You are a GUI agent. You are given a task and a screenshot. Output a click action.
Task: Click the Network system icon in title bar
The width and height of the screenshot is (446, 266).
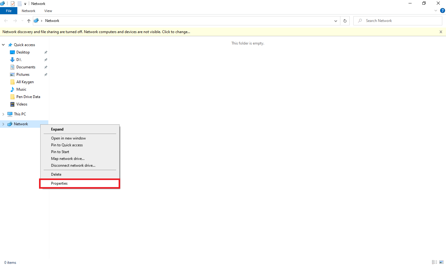click(2, 4)
